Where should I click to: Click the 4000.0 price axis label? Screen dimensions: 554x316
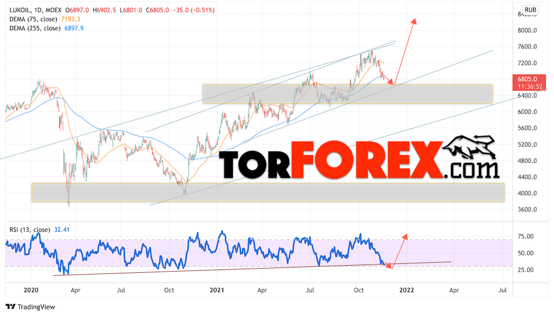click(x=527, y=193)
